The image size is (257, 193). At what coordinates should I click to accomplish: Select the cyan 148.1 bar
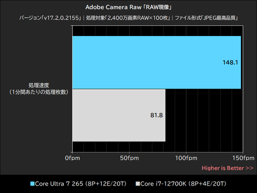pyautogui.click(x=156, y=62)
